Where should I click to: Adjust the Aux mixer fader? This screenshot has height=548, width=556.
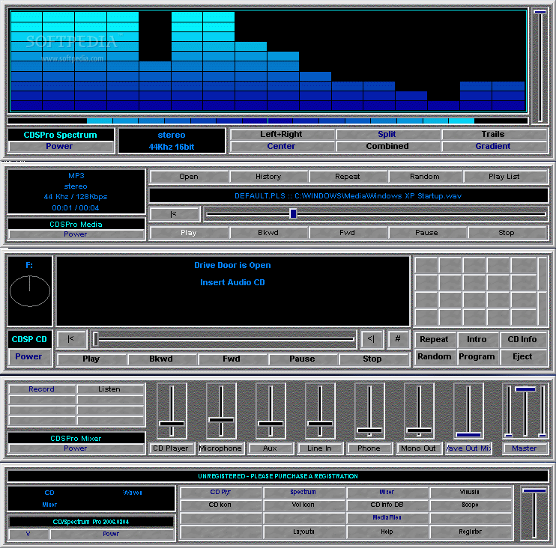pos(271,424)
